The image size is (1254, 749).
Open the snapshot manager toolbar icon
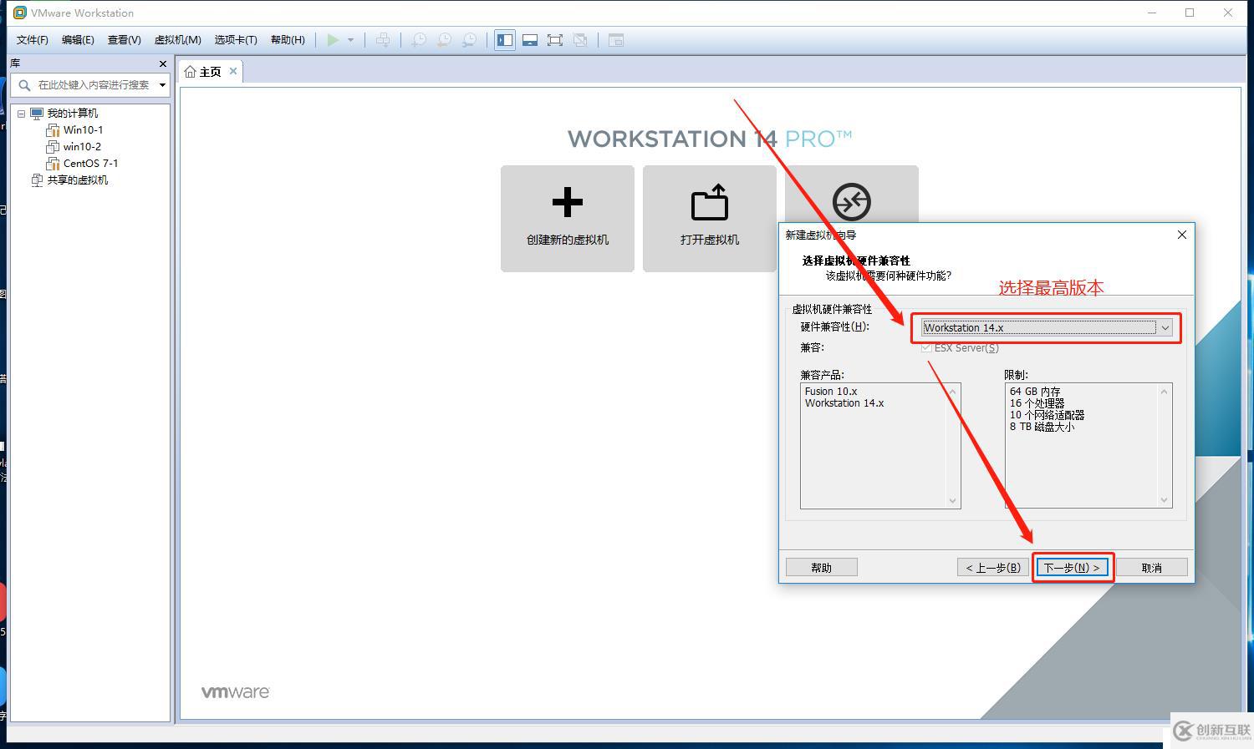470,40
